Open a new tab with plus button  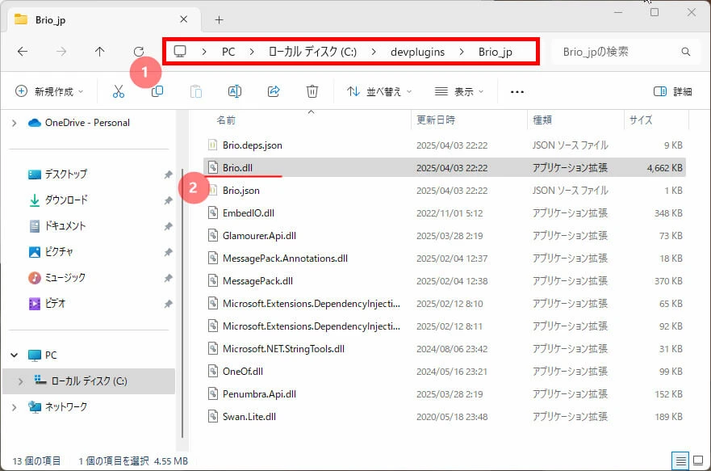219,19
